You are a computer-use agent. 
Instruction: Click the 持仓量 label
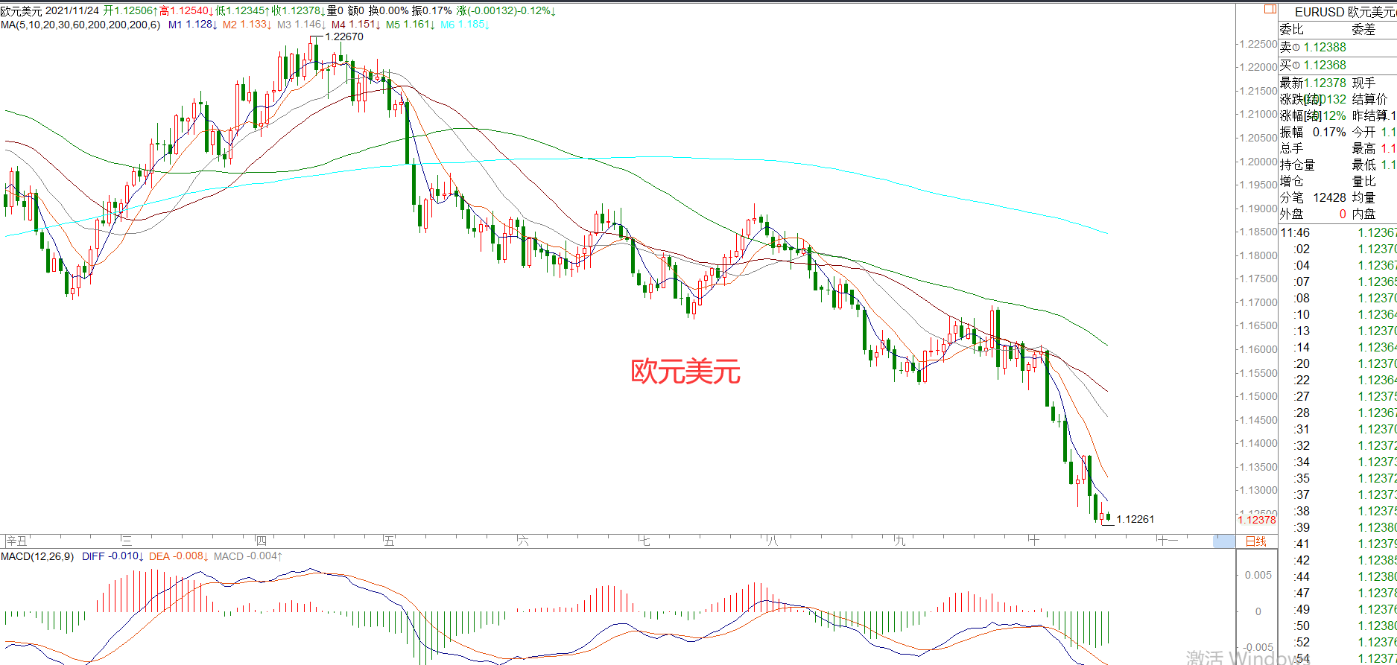point(1298,165)
